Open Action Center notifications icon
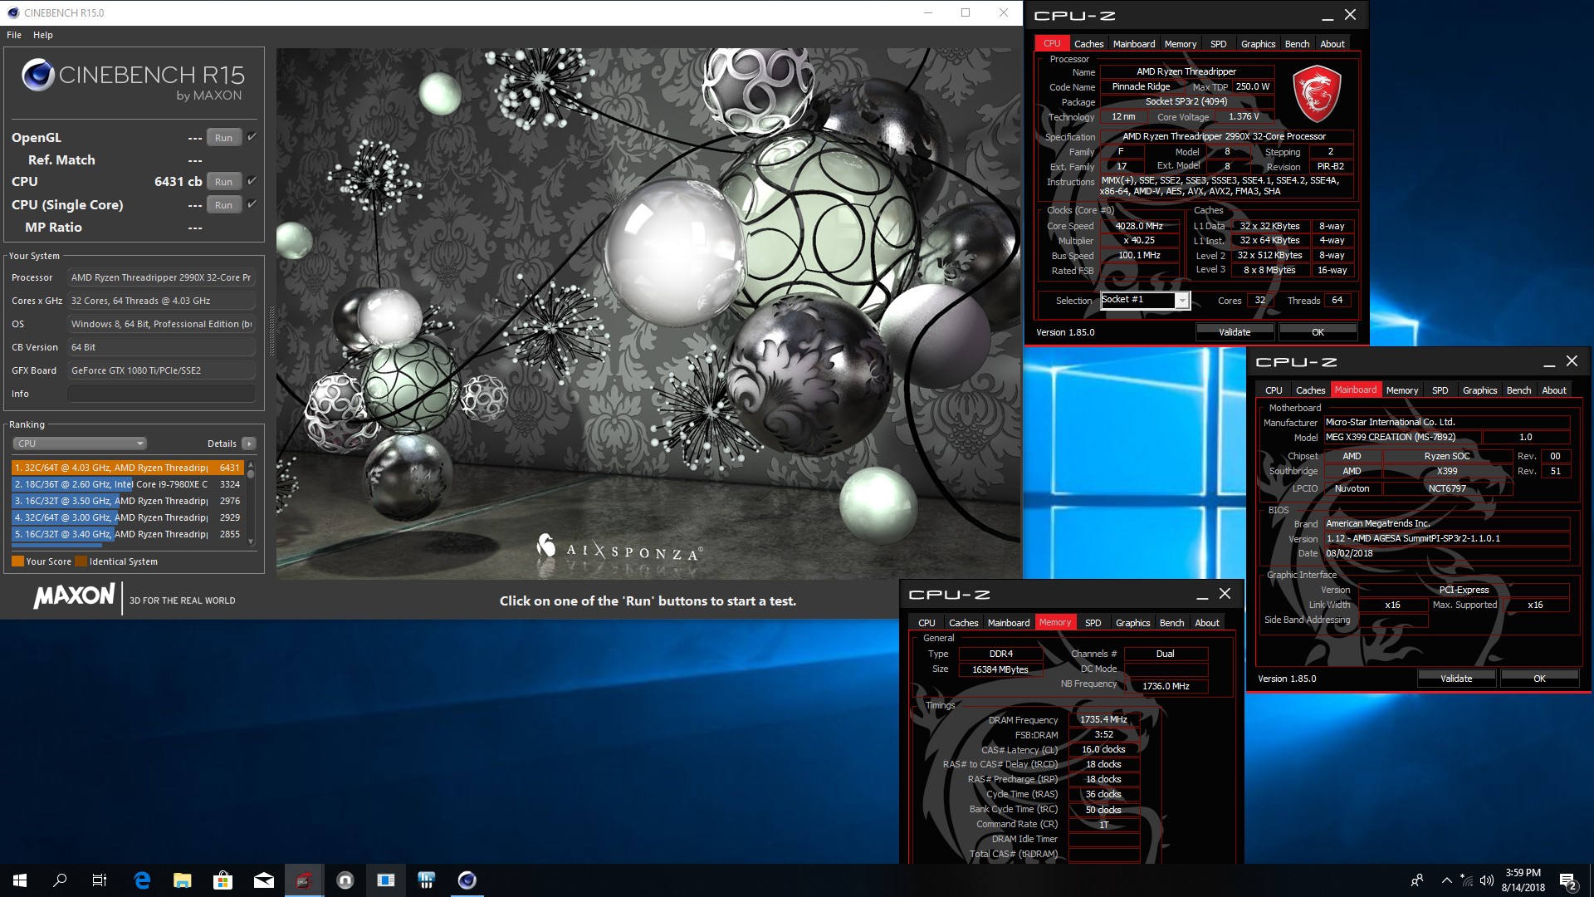Screen dimensions: 1594x897 click(x=1567, y=880)
